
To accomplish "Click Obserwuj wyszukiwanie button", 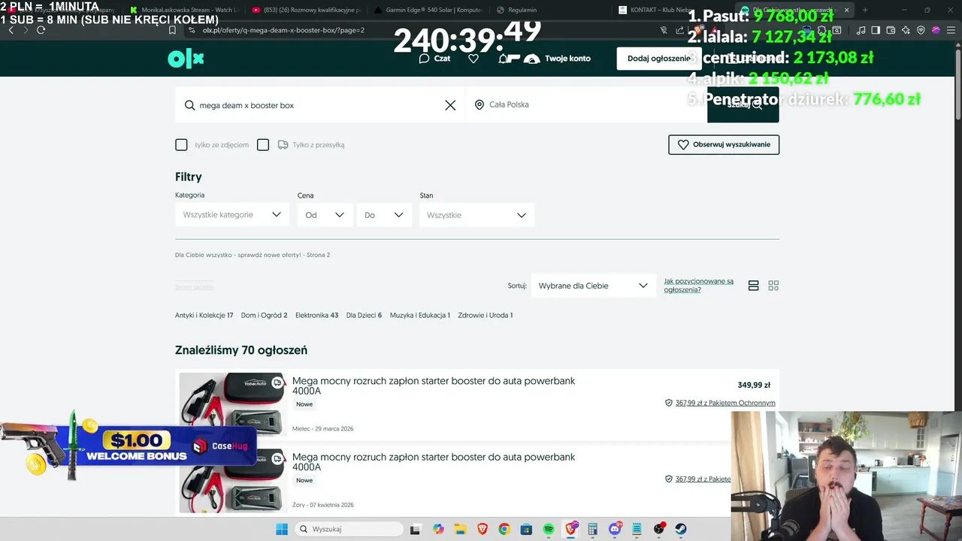I will (724, 144).
